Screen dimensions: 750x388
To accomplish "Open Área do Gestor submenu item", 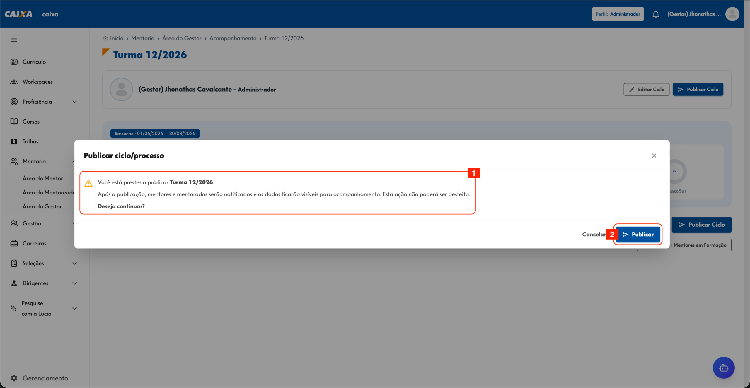I will point(42,206).
